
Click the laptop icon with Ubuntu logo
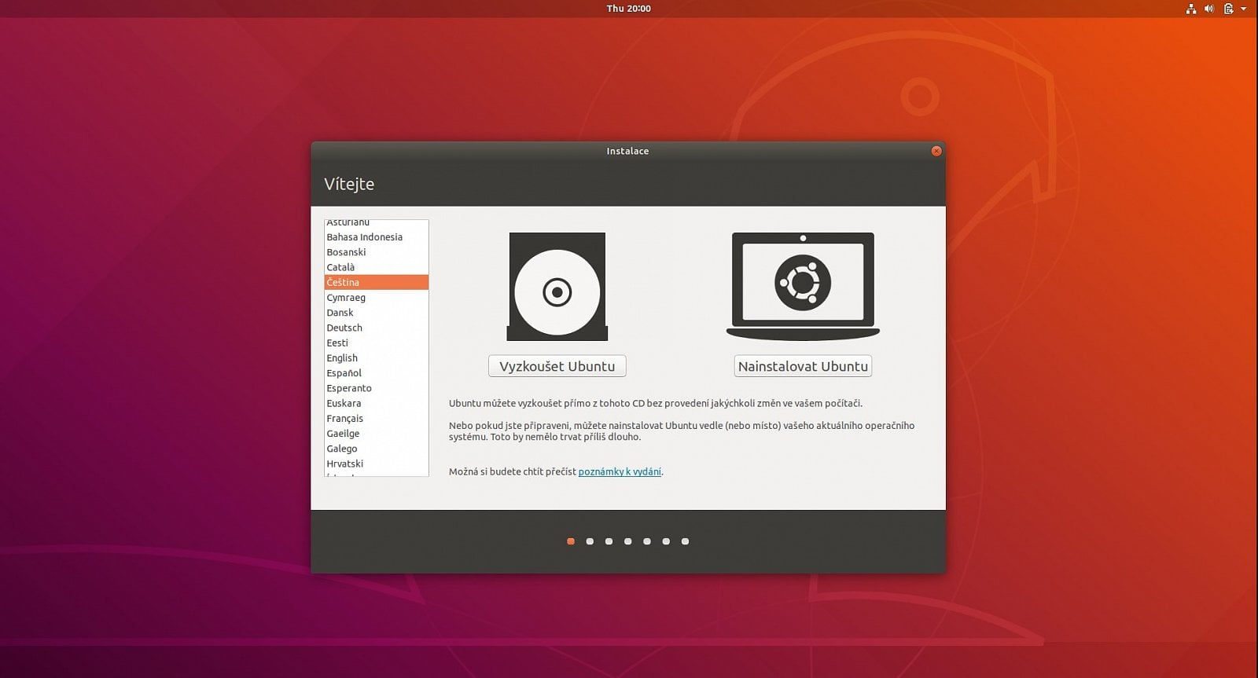coord(803,286)
